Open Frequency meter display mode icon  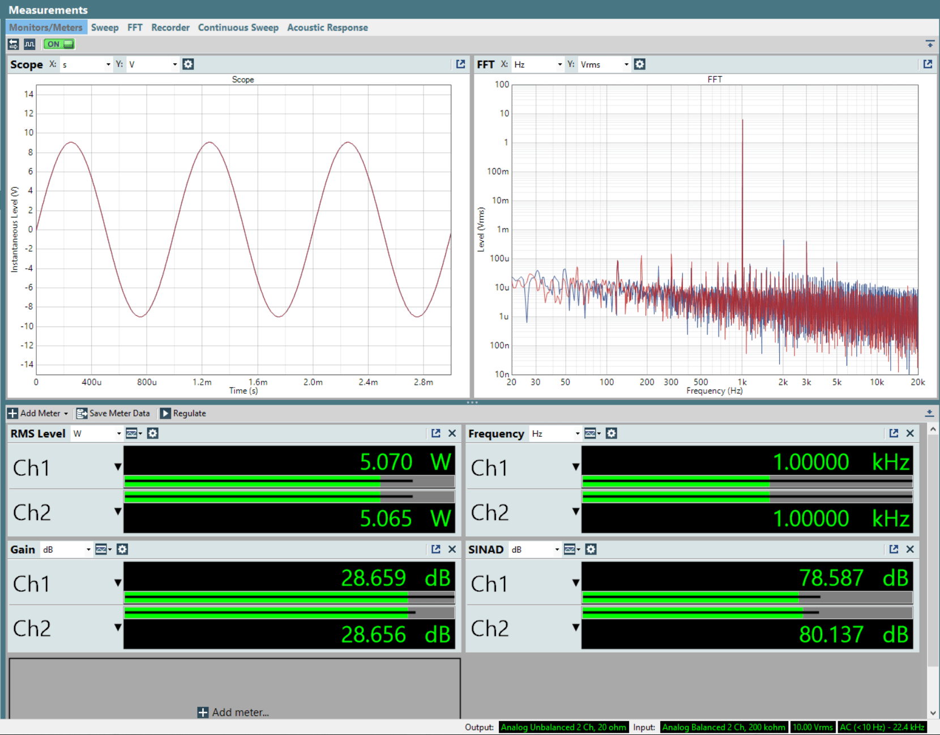coord(592,433)
